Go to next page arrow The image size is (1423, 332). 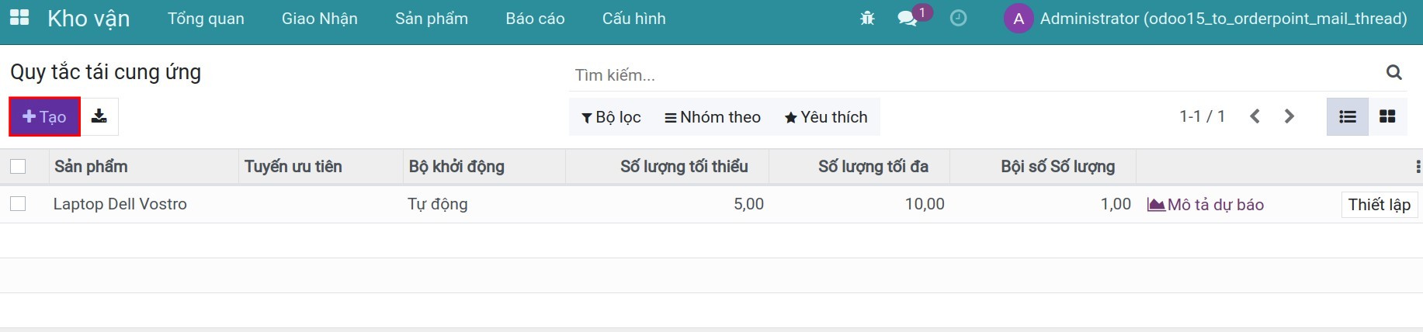[x=1289, y=116]
